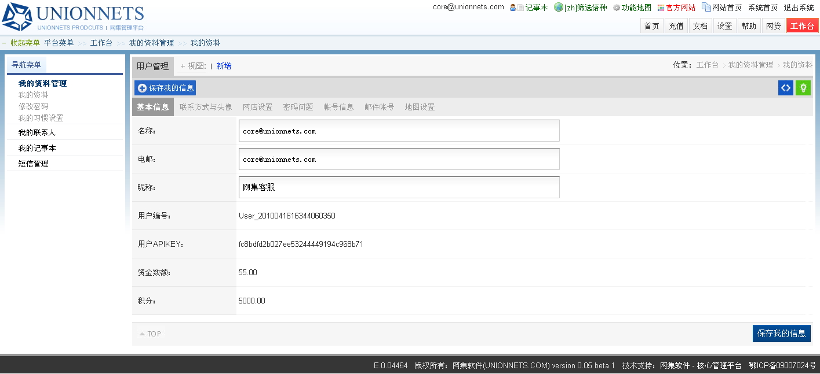Select 充值 in the top navigation

click(x=676, y=26)
